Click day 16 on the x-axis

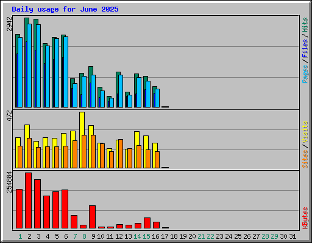[155, 236]
